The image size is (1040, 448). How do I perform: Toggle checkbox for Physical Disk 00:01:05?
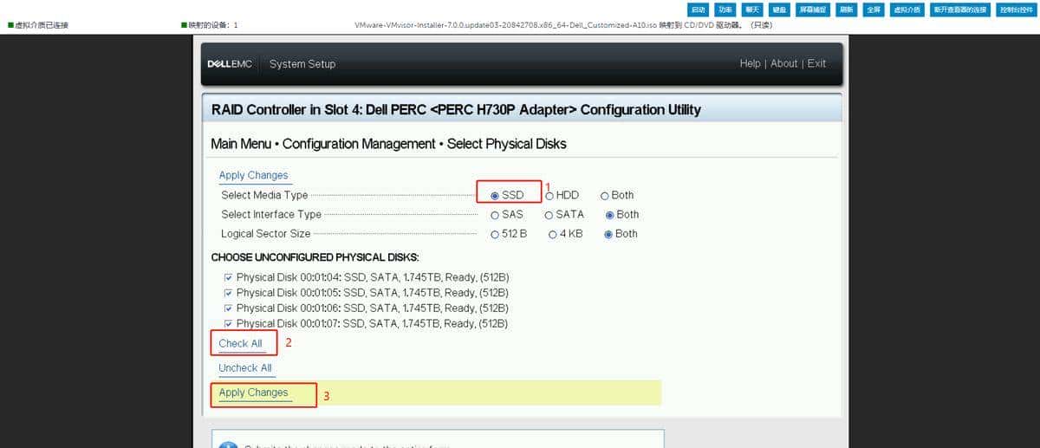click(x=228, y=293)
